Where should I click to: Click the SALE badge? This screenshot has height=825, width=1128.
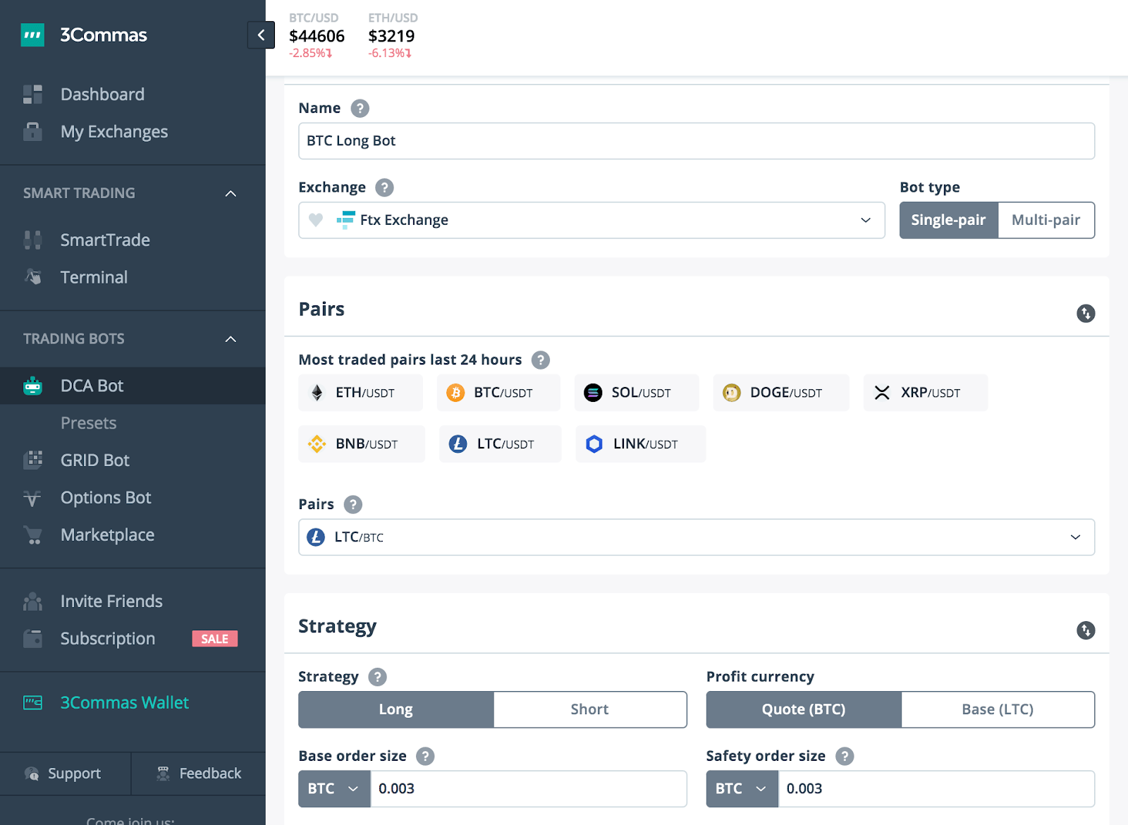tap(215, 639)
